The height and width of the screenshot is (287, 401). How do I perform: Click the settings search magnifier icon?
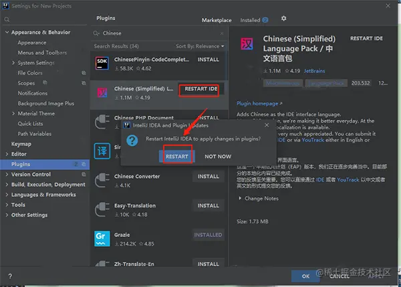pyautogui.click(x=7, y=19)
